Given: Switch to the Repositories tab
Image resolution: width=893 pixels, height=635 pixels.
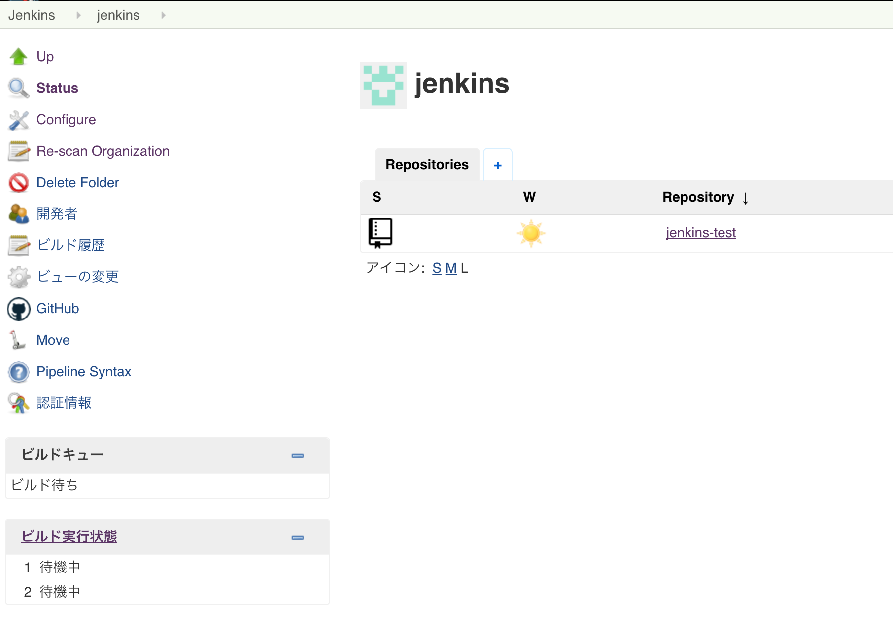Looking at the screenshot, I should [x=427, y=164].
